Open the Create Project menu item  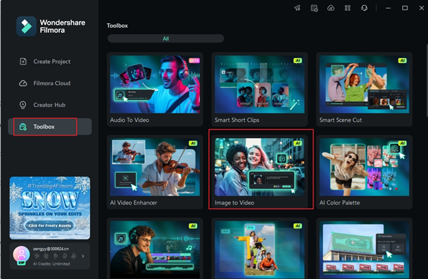click(x=51, y=62)
